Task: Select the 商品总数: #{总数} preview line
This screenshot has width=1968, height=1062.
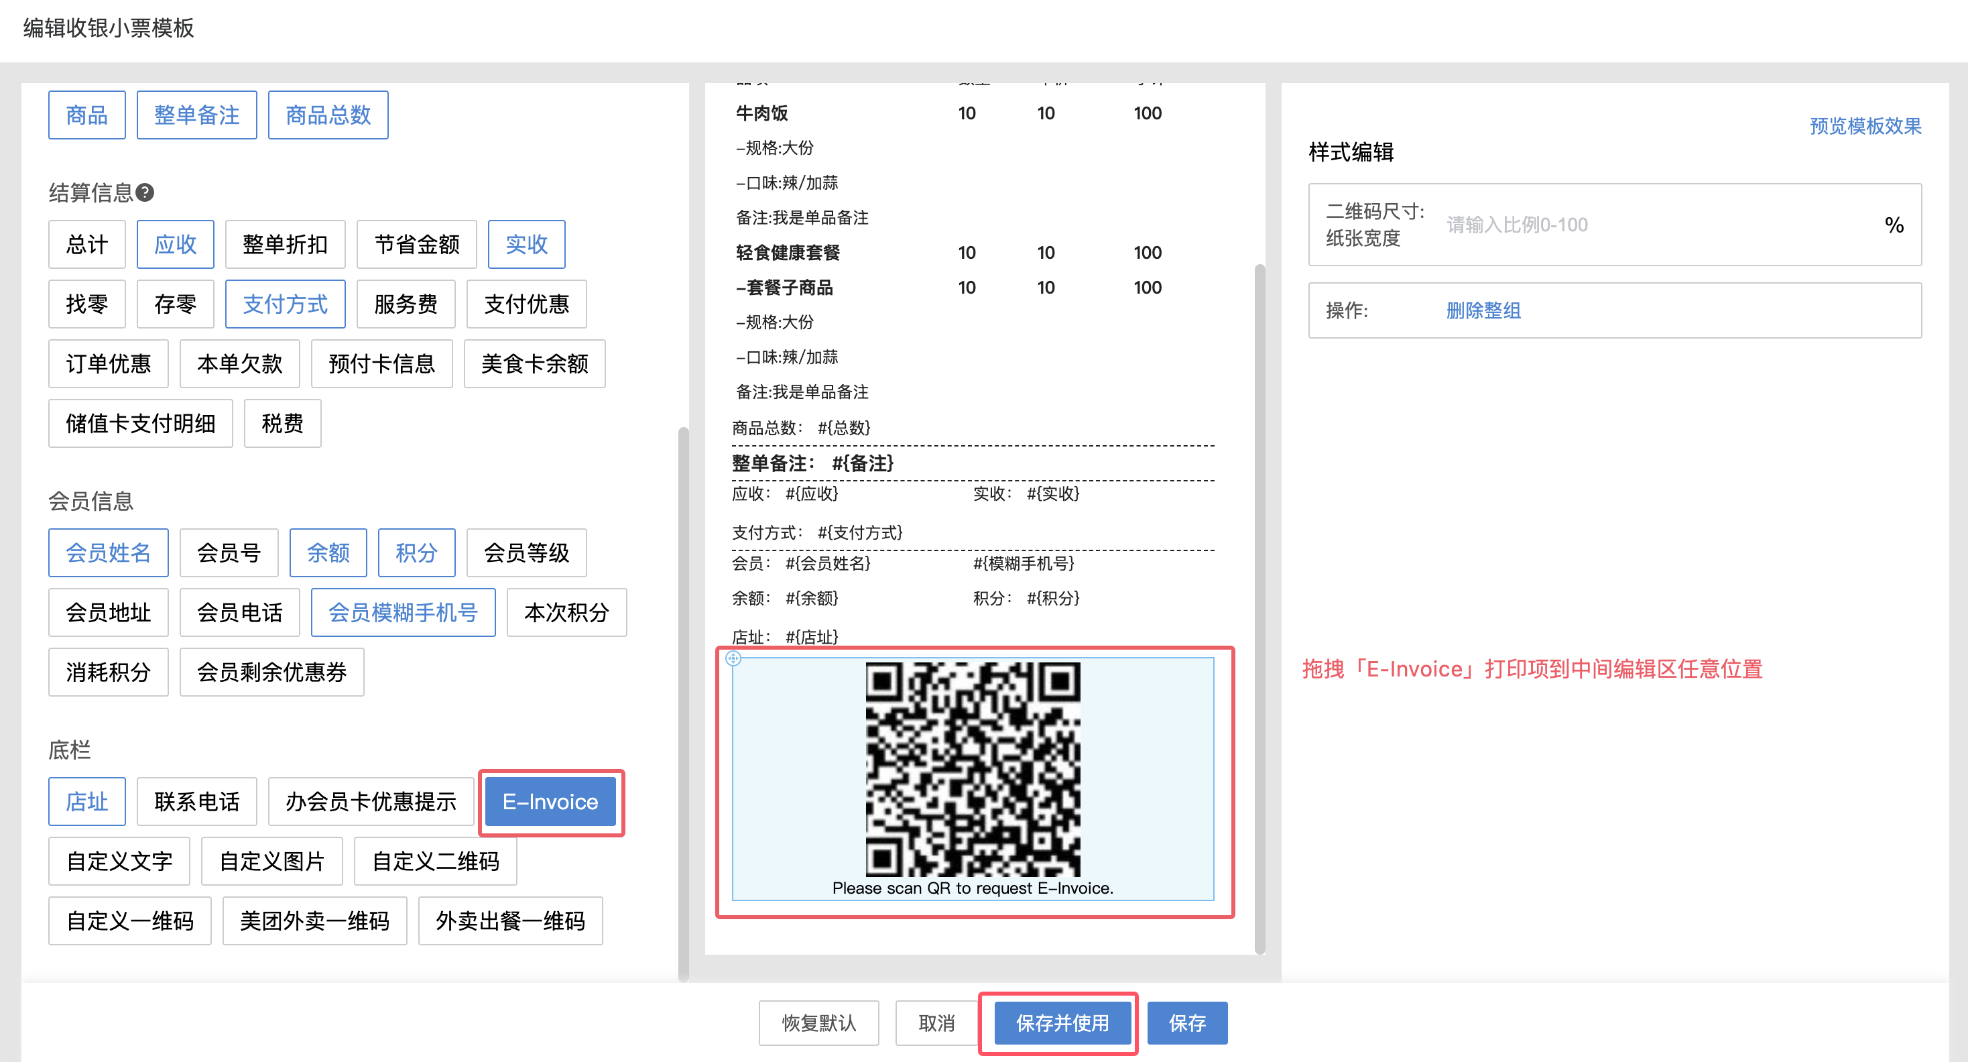Action: point(802,427)
